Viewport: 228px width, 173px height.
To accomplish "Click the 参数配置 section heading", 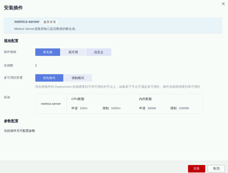I will pos(11,121).
